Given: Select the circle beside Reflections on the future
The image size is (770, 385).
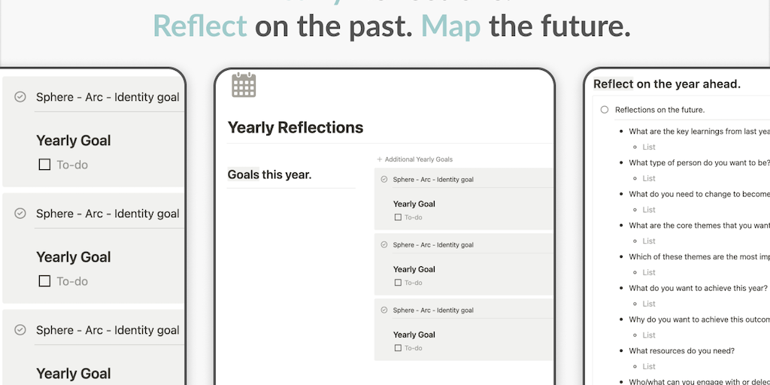Looking at the screenshot, I should coord(604,110).
